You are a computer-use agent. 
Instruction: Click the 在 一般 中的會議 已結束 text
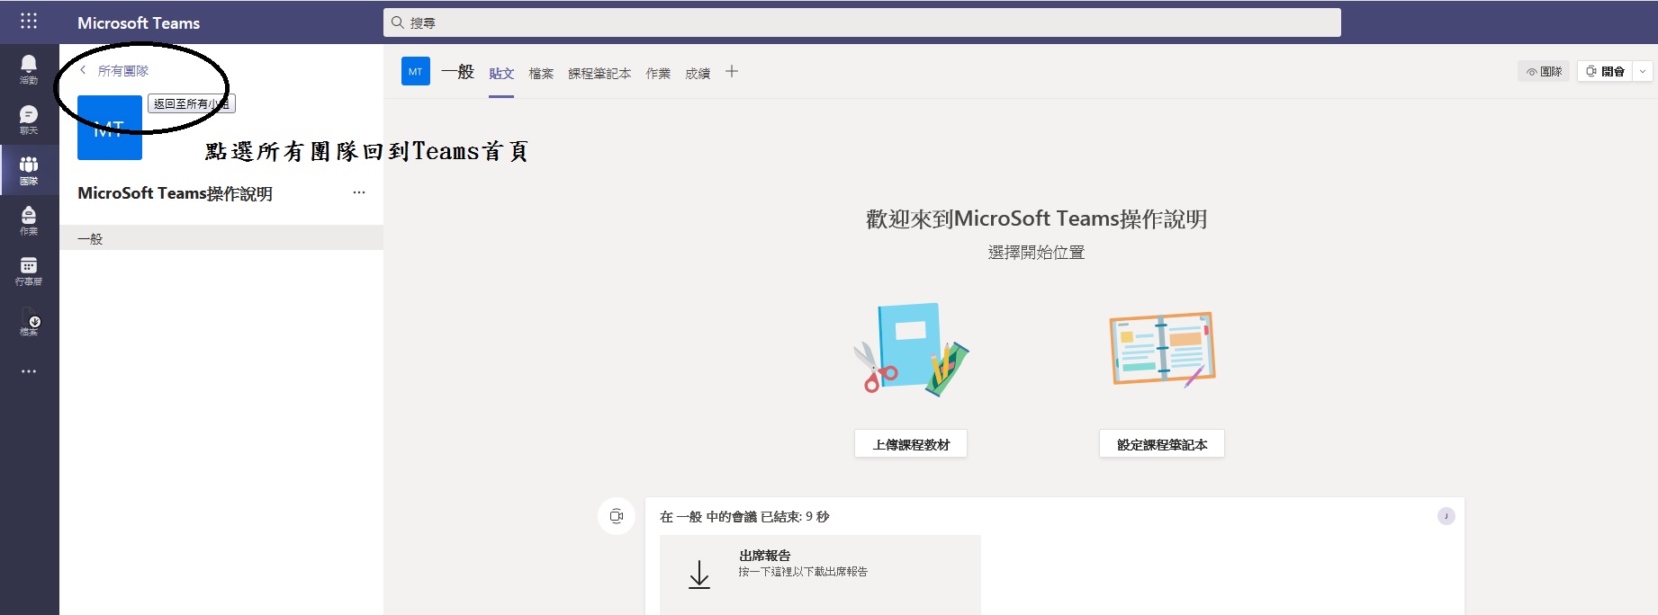[744, 516]
